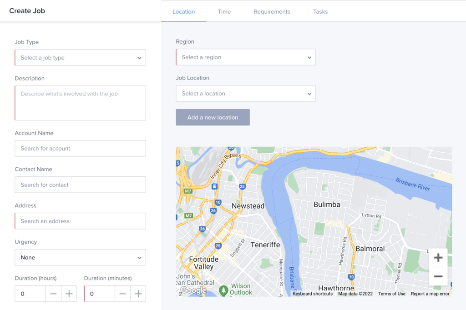Decrease Duration (minutes) with minus button
This screenshot has width=466, height=310.
tap(122, 294)
